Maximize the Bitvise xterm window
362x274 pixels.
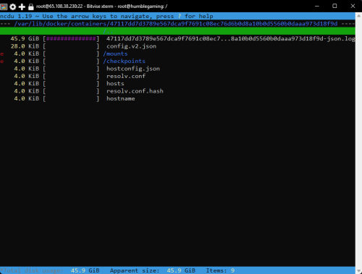pyautogui.click(x=334, y=6)
